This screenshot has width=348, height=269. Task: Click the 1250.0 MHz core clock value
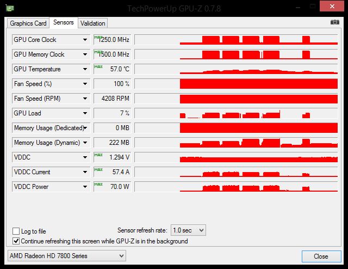[x=113, y=40]
